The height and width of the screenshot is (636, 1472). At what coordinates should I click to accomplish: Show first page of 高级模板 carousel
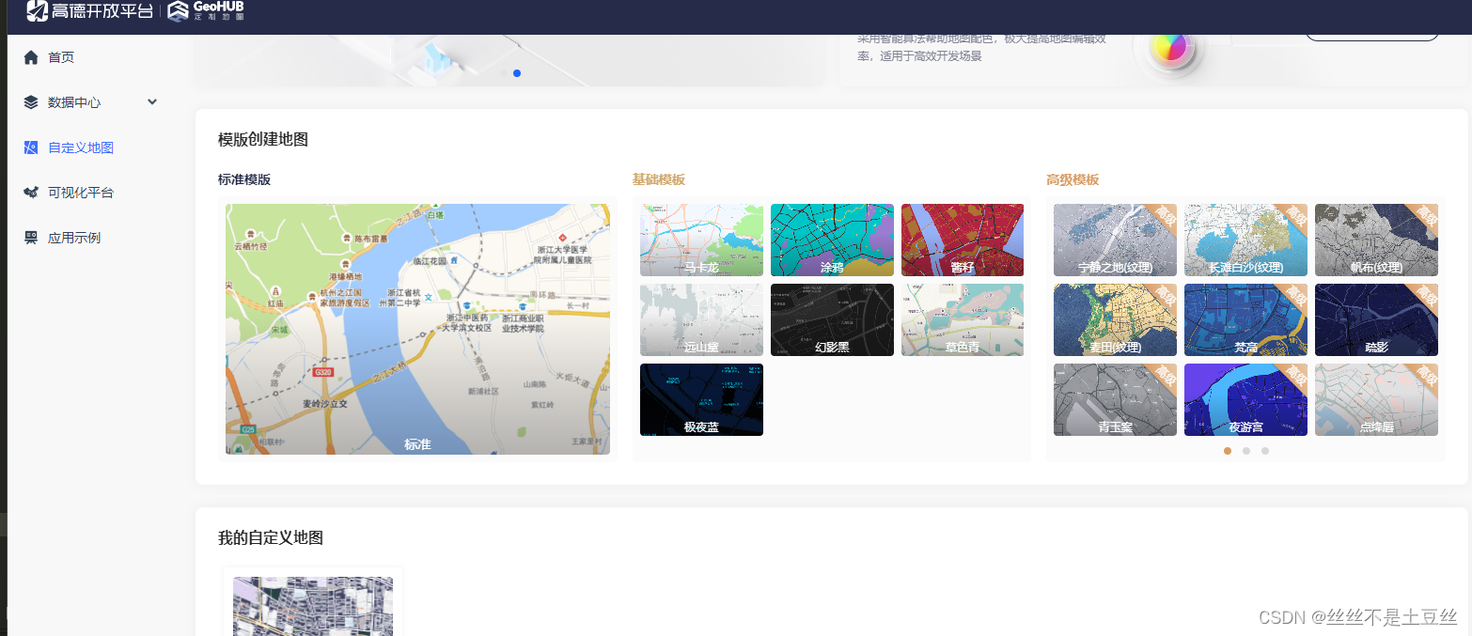coord(1228,451)
